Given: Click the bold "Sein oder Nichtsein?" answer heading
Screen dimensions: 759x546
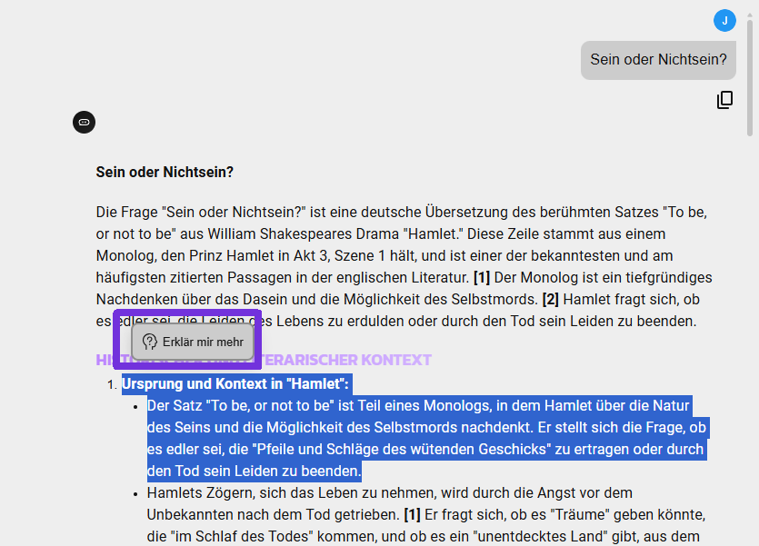Looking at the screenshot, I should [165, 172].
